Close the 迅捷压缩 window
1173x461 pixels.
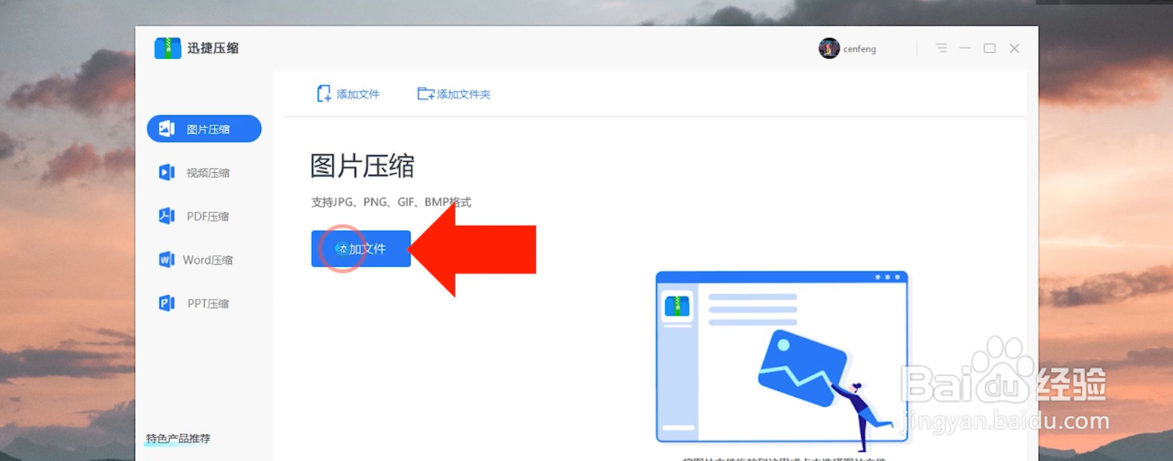pyautogui.click(x=1014, y=48)
